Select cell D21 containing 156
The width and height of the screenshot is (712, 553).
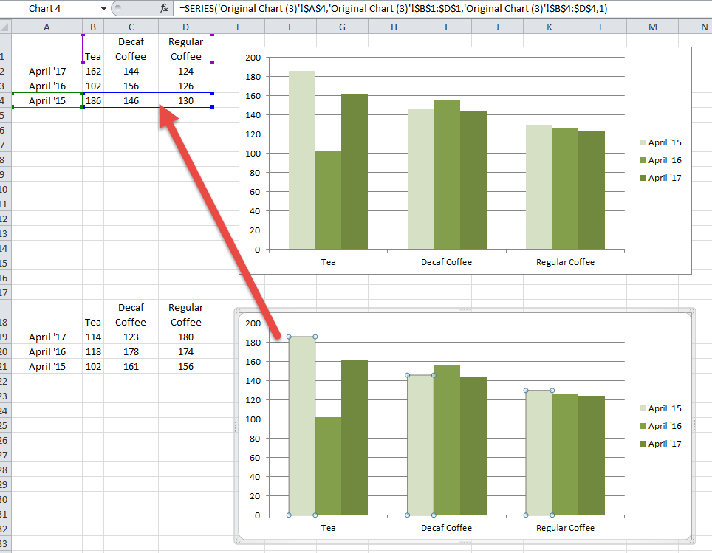(x=185, y=367)
